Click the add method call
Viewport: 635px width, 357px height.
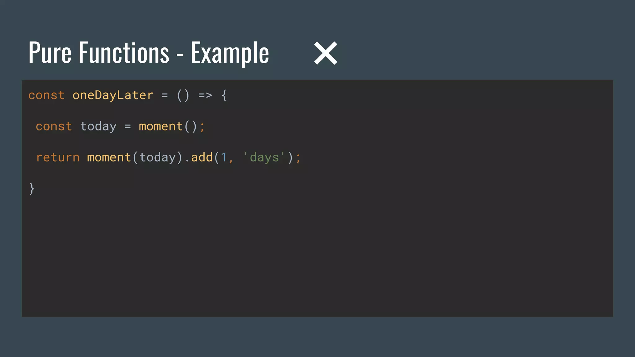[x=202, y=157]
